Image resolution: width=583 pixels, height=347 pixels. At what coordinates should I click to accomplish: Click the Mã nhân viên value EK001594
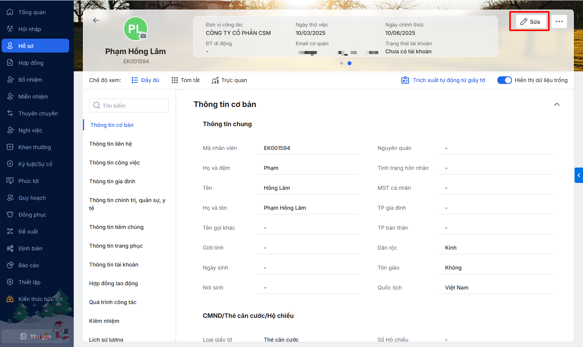(277, 148)
